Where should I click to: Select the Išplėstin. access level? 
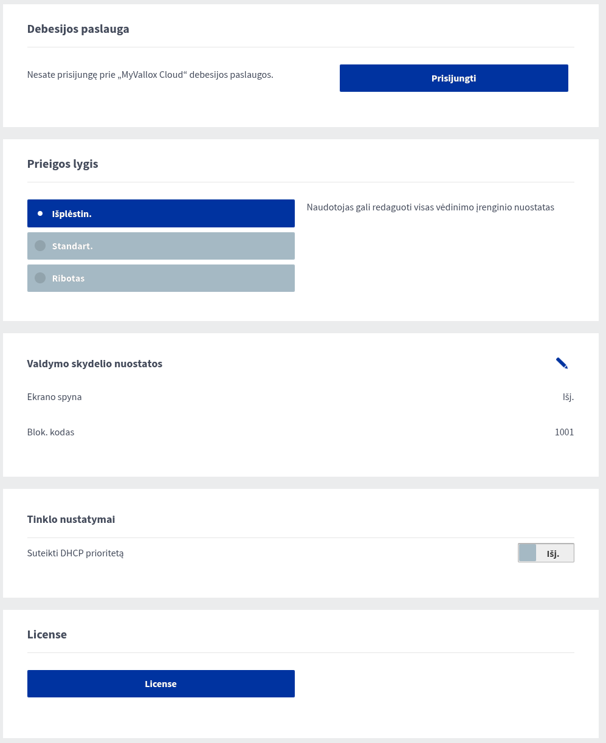click(x=161, y=213)
